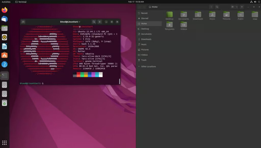Click the network icon in top bar

(x=251, y=2)
